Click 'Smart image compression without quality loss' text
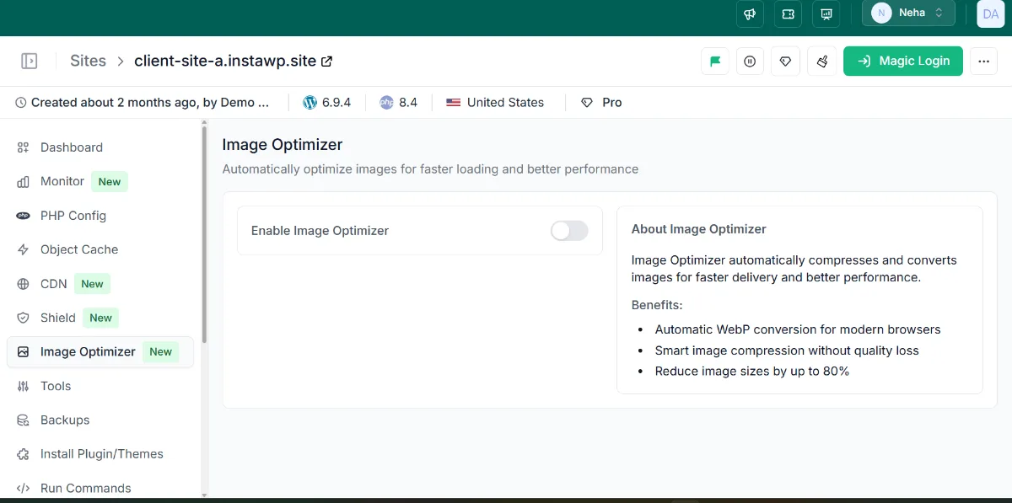1012x503 pixels. coord(787,350)
